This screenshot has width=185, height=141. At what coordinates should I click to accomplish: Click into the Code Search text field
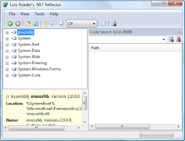pyautogui.click(x=125, y=40)
